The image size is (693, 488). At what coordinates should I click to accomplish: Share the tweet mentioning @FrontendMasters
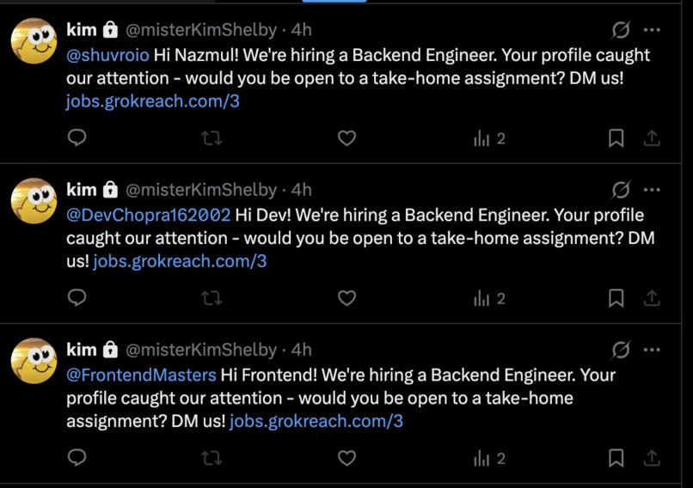tap(652, 459)
